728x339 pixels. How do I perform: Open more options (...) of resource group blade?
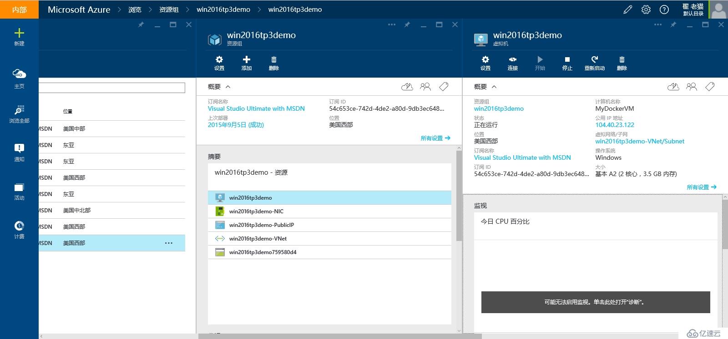(392, 25)
